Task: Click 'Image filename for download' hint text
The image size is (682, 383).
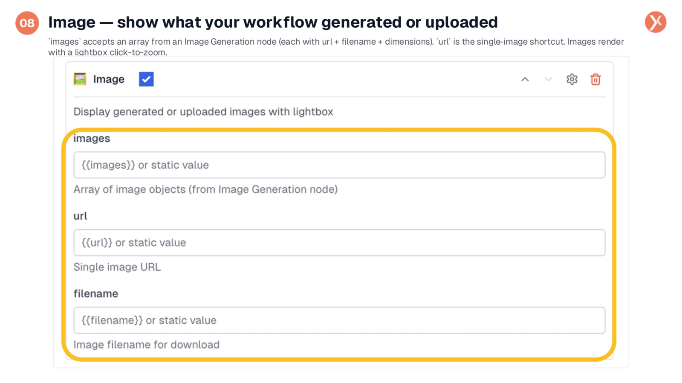Action: (147, 345)
